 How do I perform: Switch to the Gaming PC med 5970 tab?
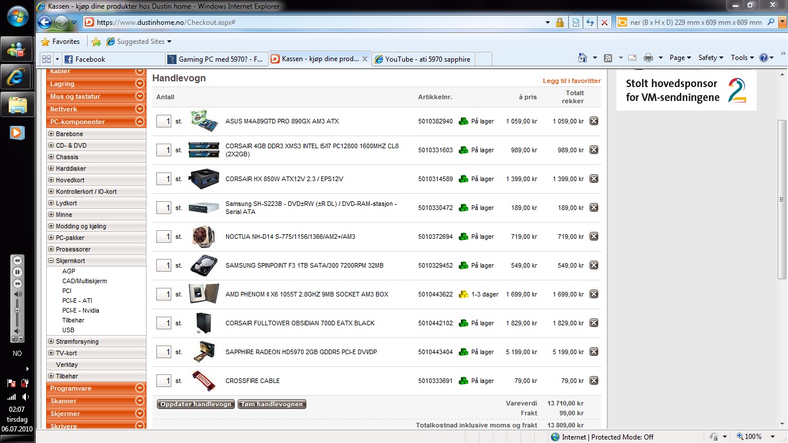pyautogui.click(x=217, y=59)
